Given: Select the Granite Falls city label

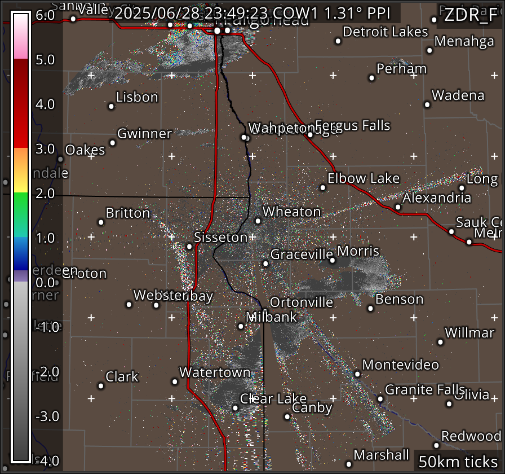Looking at the screenshot, I should (x=424, y=390).
